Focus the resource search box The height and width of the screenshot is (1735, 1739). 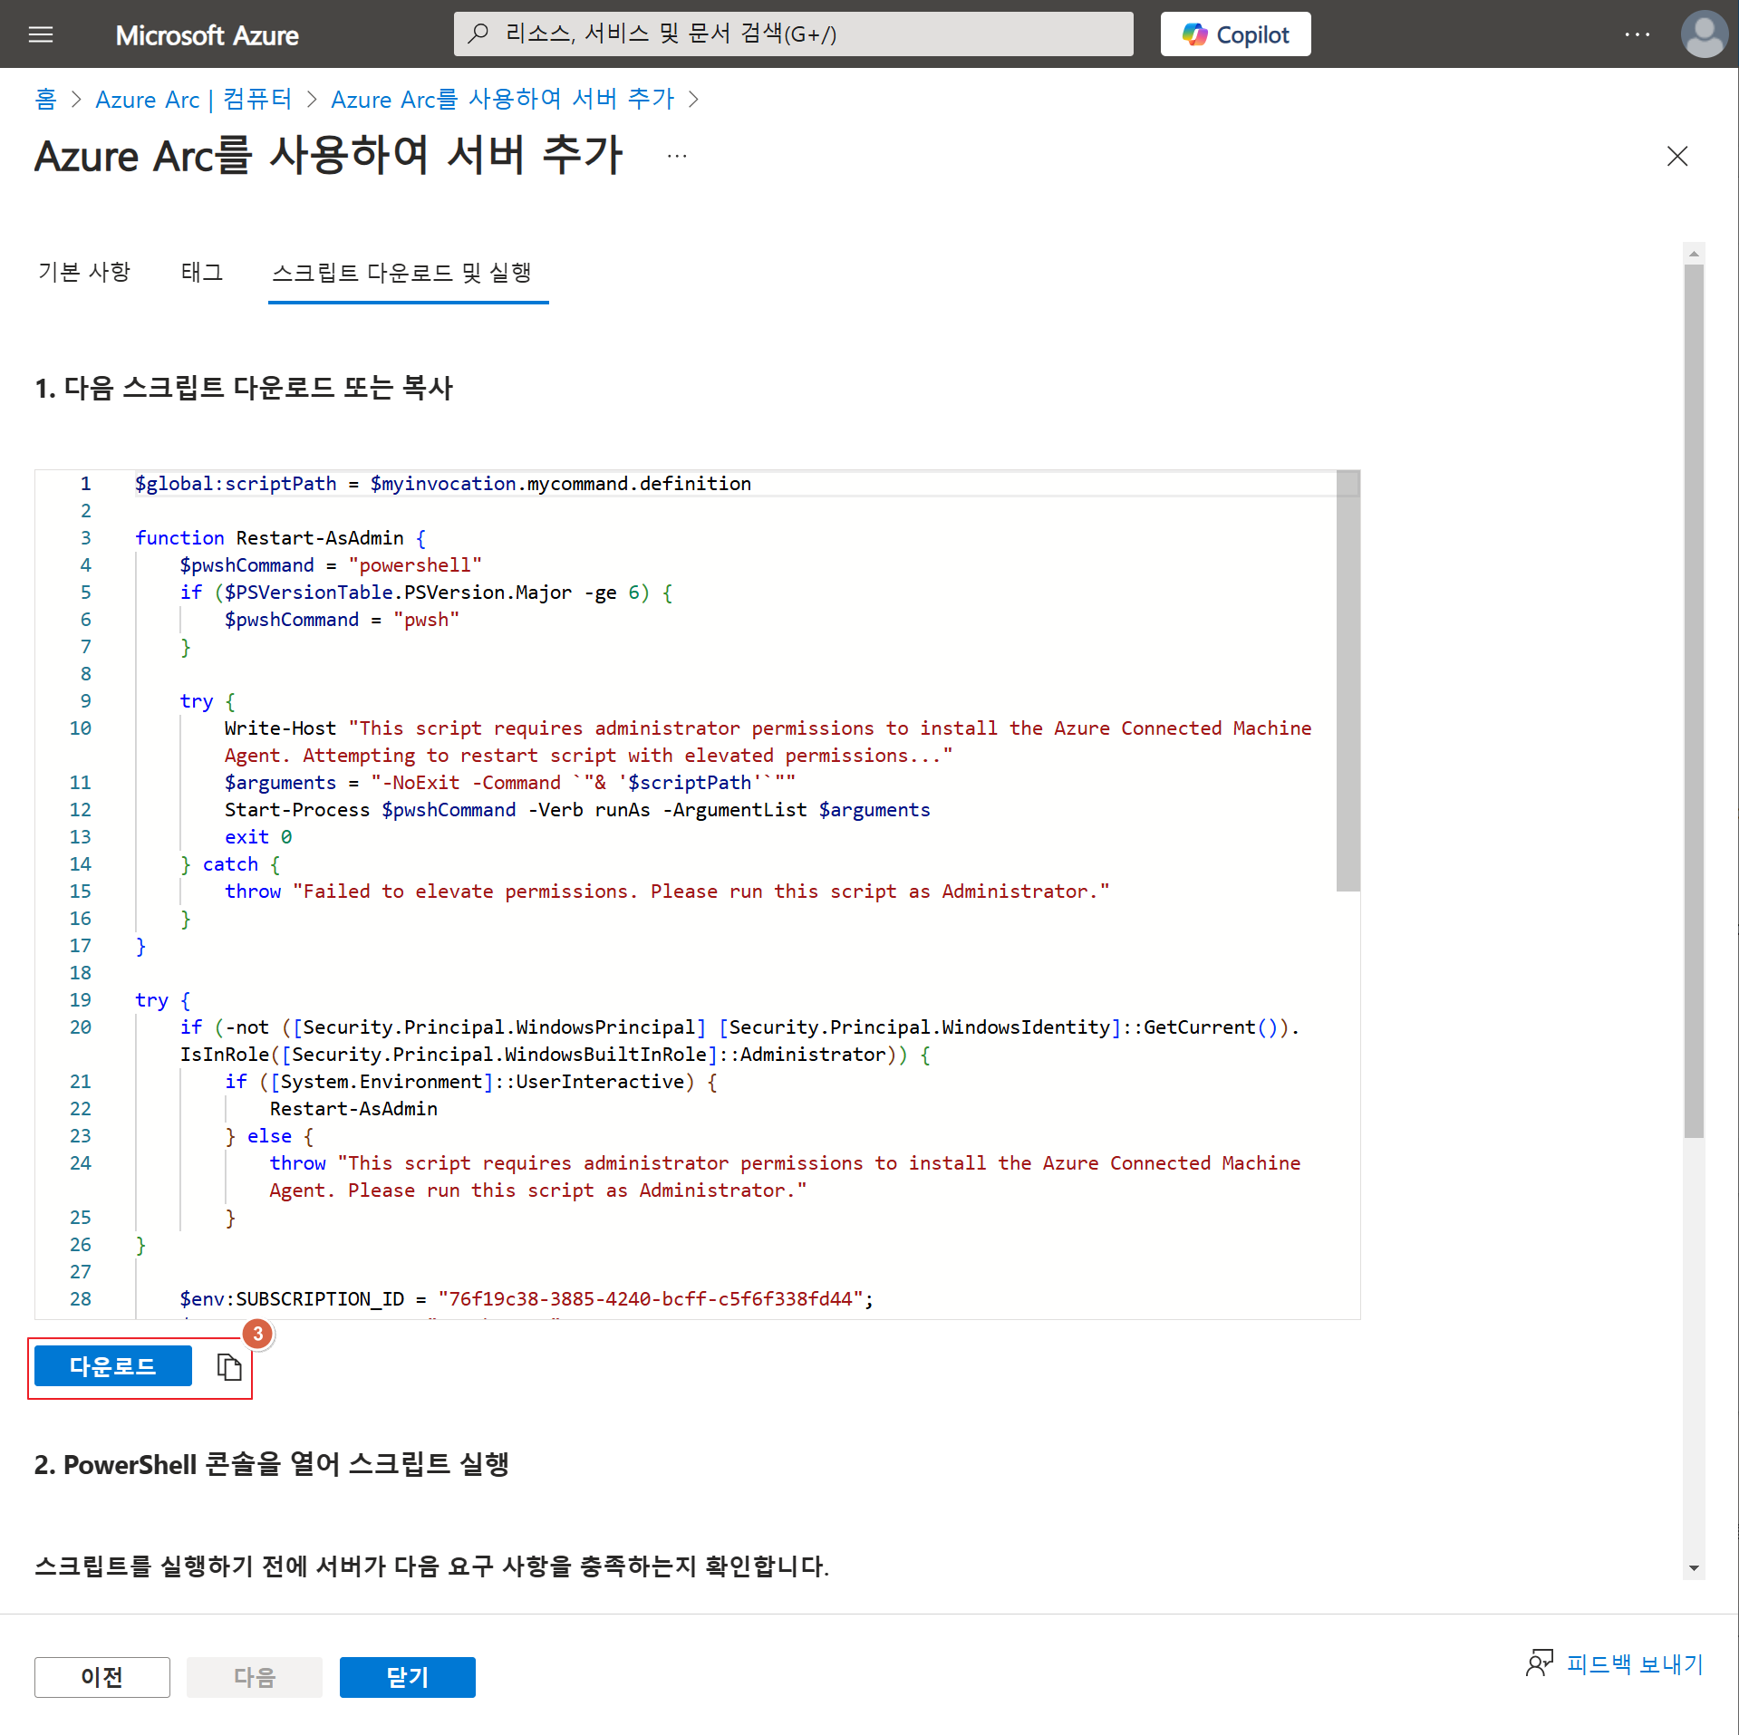click(793, 34)
